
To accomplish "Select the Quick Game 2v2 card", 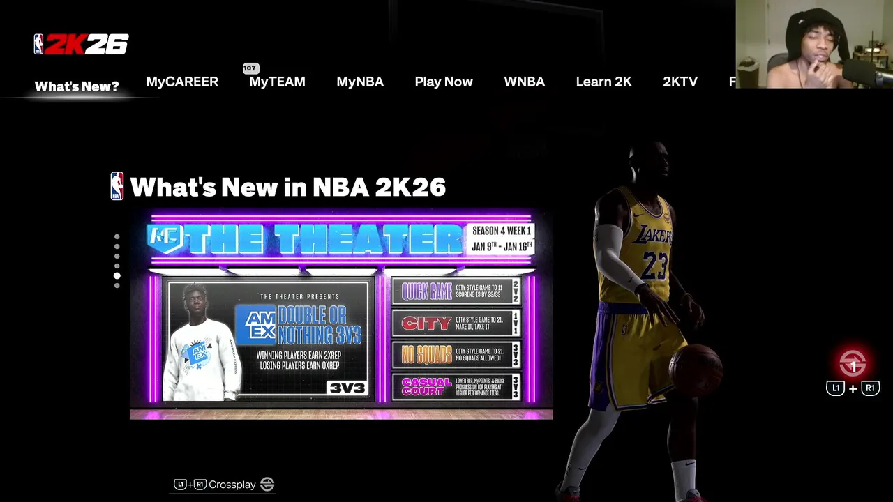I will [456, 291].
